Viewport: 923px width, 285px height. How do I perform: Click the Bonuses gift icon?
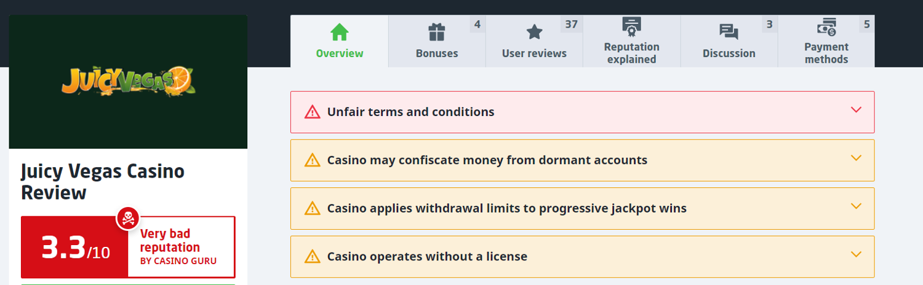437,32
